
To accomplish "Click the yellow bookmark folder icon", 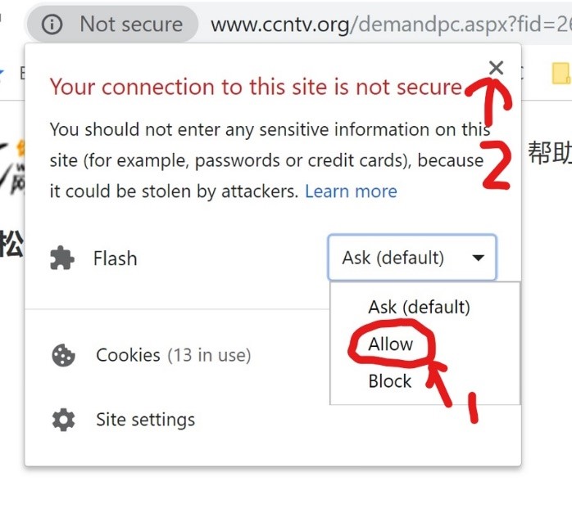I will (x=561, y=73).
